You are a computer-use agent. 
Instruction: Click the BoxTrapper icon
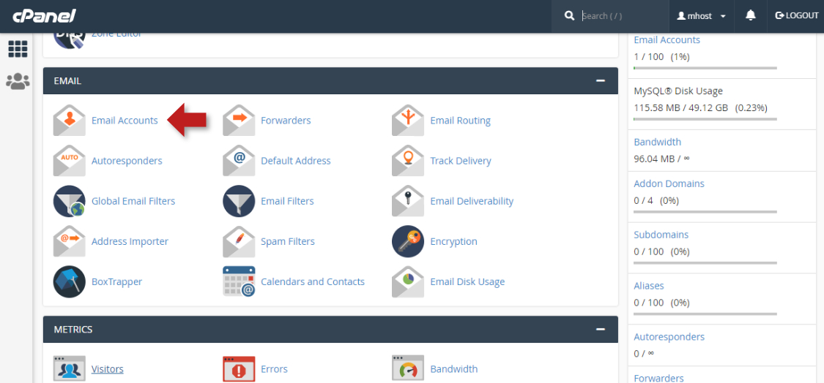click(x=69, y=281)
